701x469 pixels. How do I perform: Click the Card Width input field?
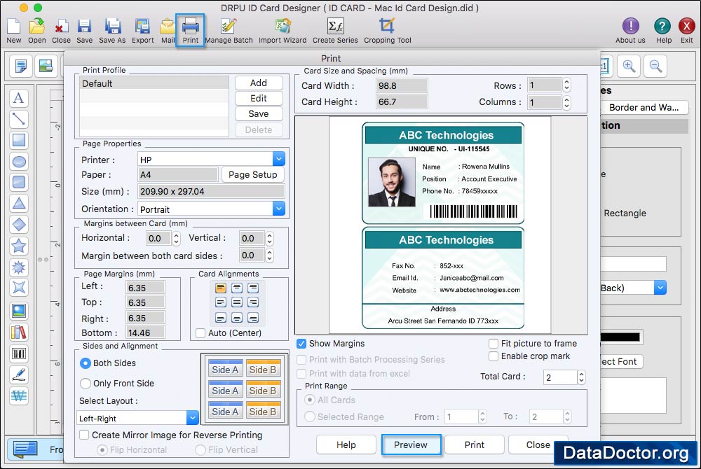tap(402, 85)
